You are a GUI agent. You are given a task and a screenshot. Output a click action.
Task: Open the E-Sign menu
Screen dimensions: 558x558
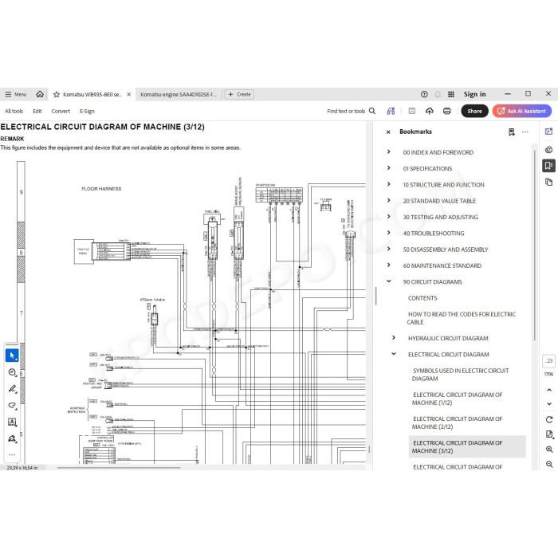pyautogui.click(x=87, y=111)
